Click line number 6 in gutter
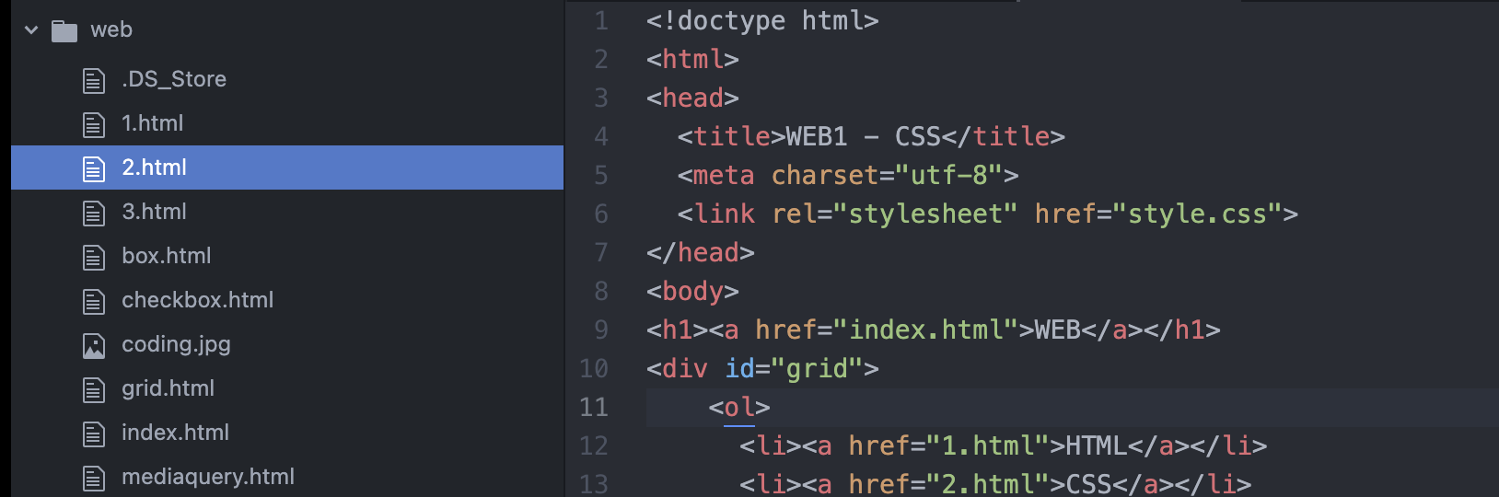 coord(601,214)
